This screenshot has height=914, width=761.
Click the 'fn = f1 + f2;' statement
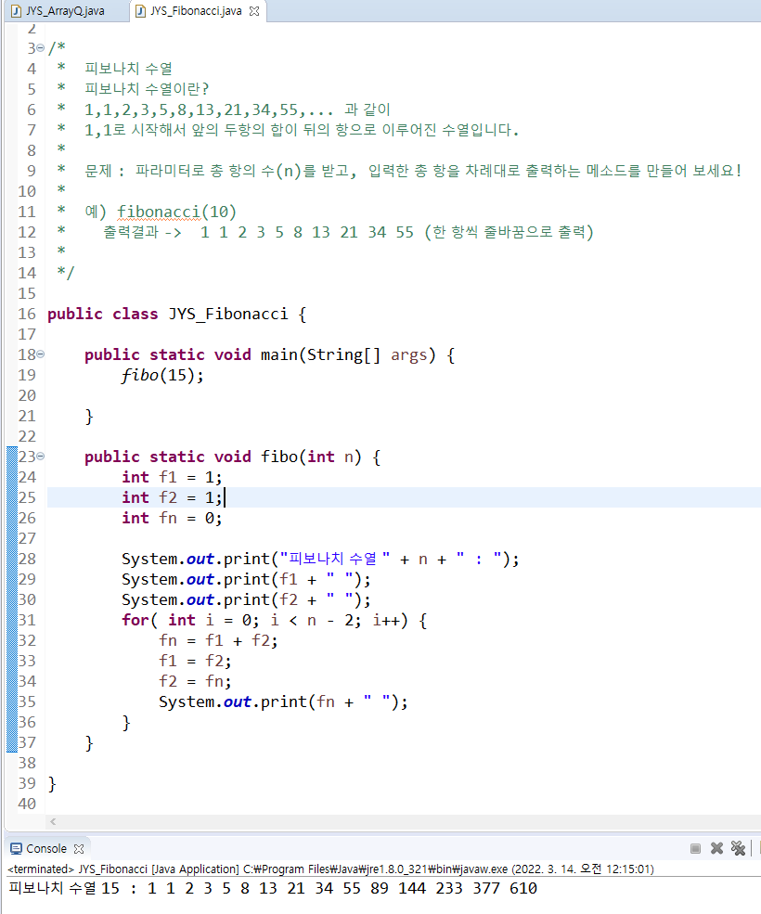[219, 640]
